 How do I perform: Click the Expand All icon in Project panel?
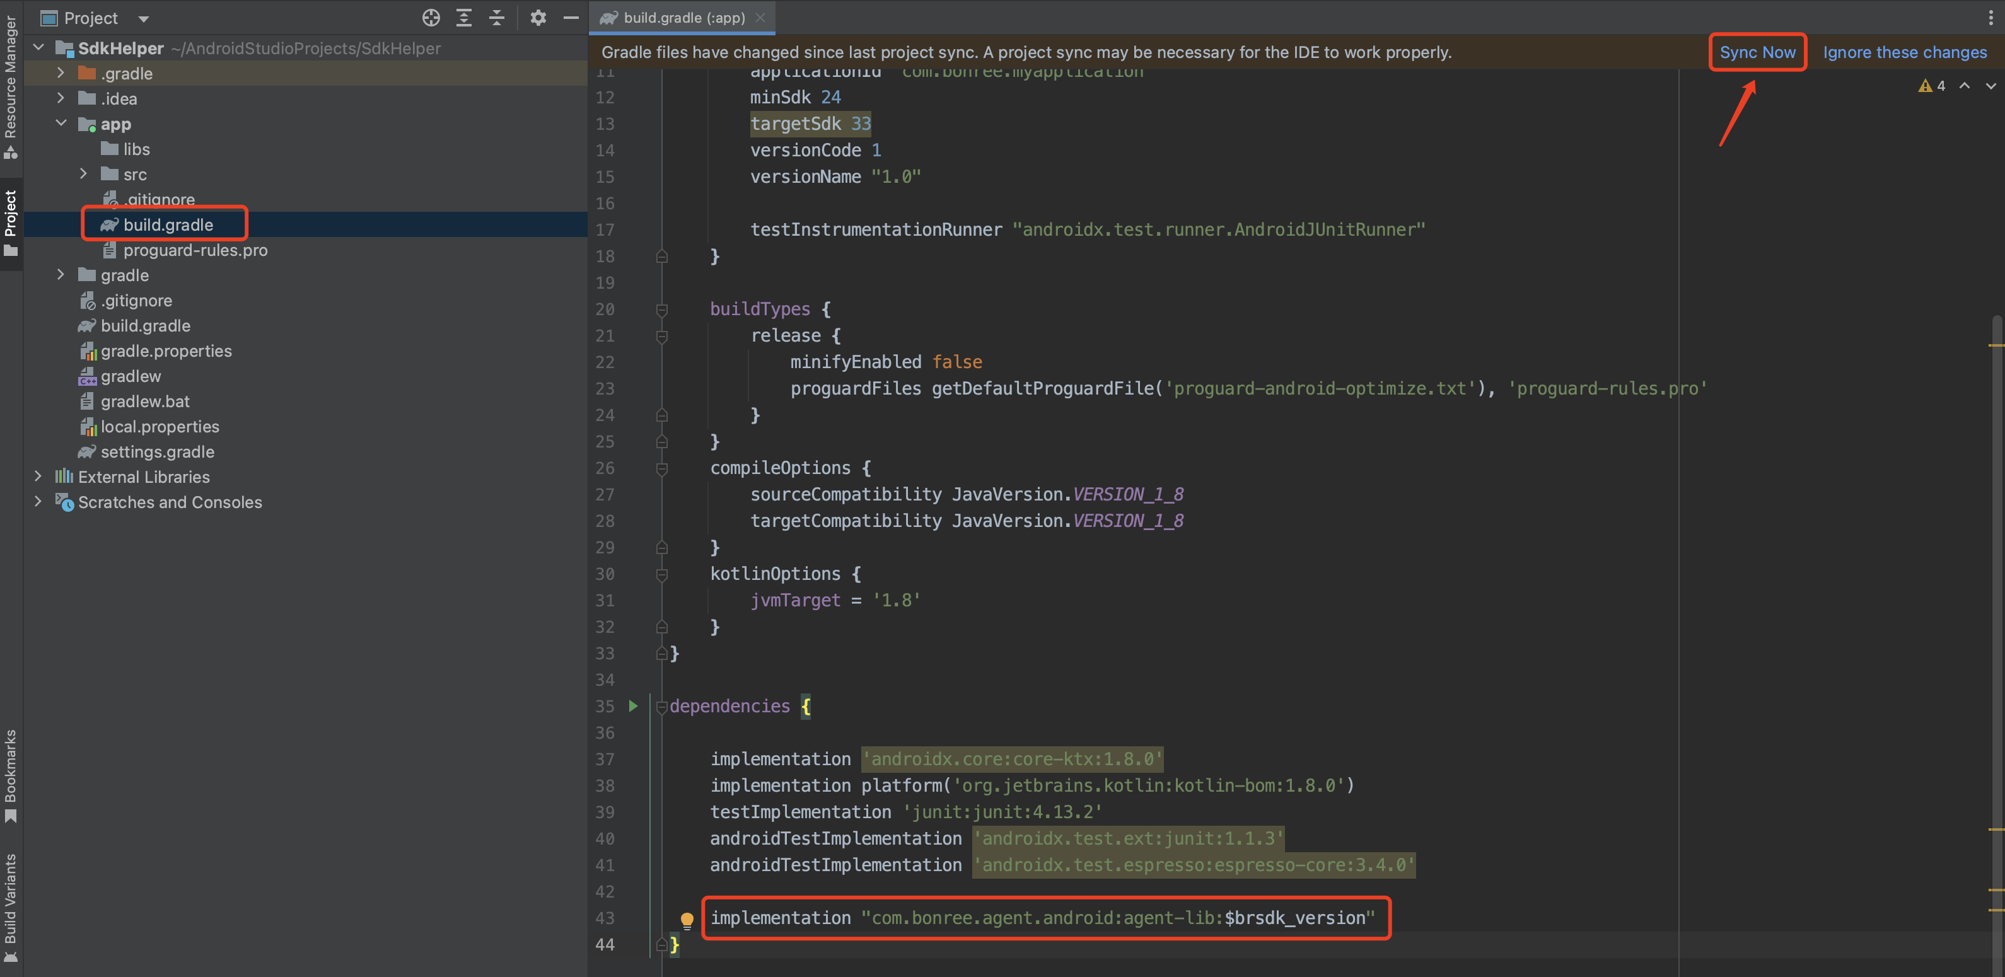click(464, 17)
